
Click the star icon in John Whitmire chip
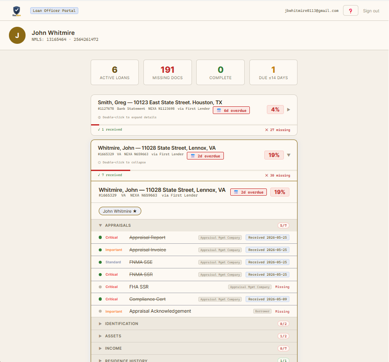135,211
